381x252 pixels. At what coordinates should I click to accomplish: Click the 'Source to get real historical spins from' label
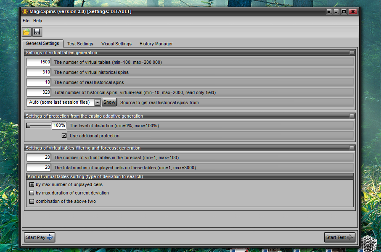tap(159, 102)
